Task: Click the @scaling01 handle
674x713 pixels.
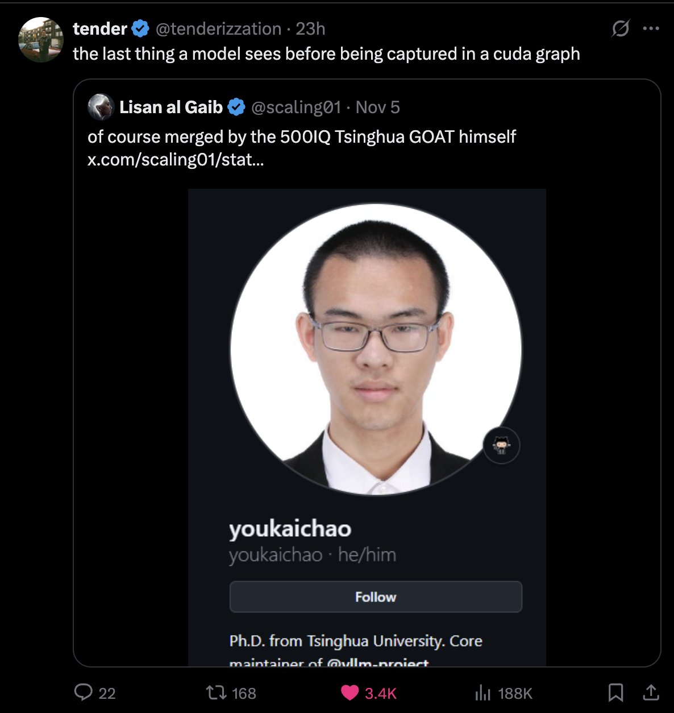Action: 296,107
